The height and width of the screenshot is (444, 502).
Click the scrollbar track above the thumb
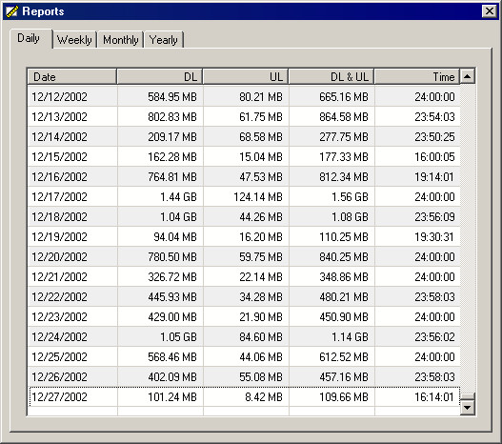click(x=468, y=238)
